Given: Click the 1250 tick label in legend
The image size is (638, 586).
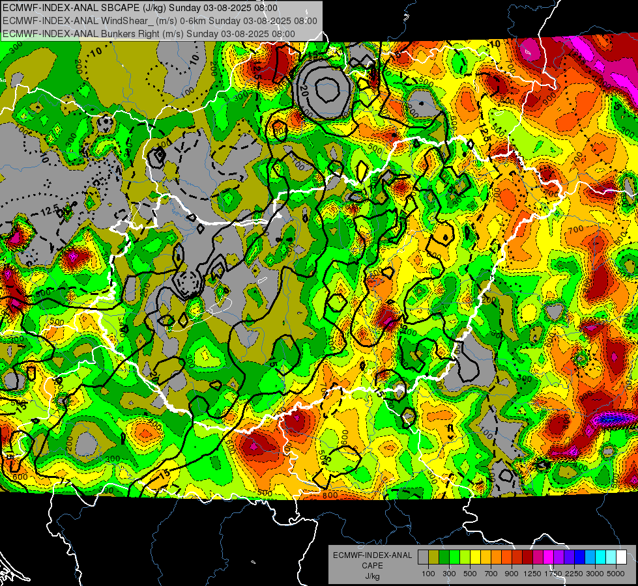Looking at the screenshot, I should click(x=532, y=574).
